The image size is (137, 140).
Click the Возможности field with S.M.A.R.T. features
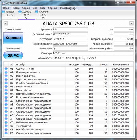pos(93,58)
